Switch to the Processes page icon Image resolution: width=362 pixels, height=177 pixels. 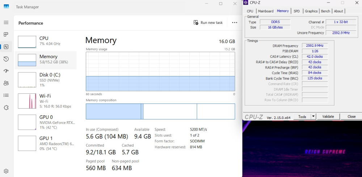(x=6, y=34)
